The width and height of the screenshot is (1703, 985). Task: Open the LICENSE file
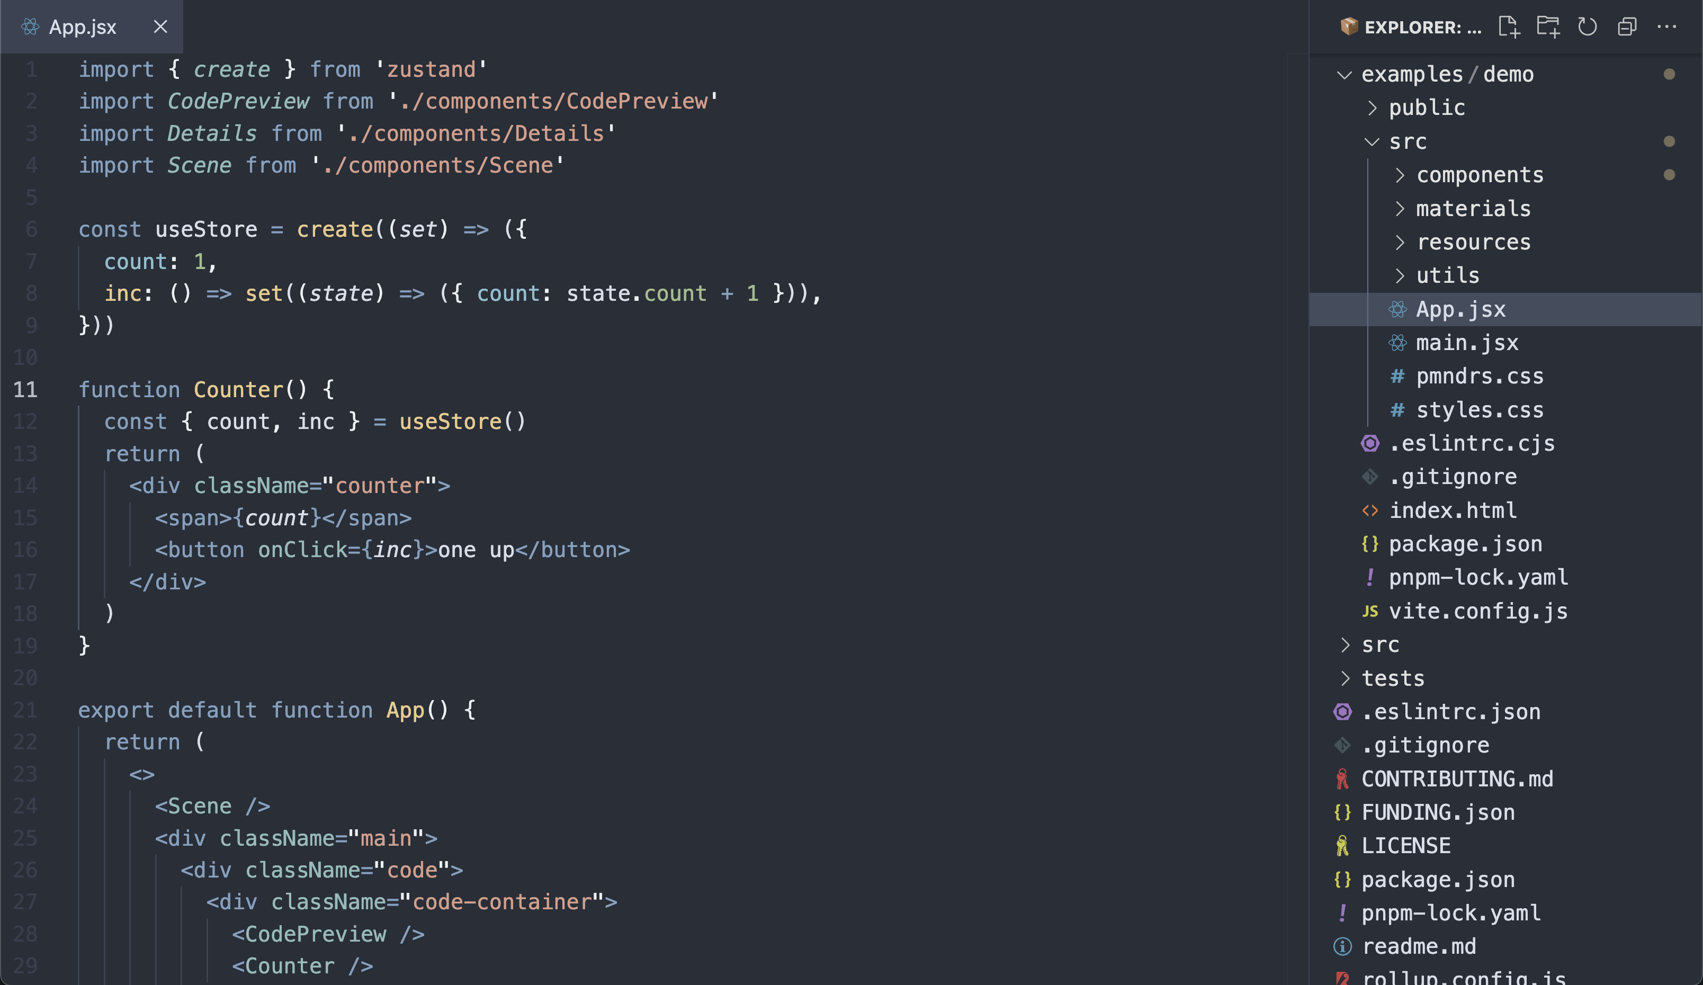point(1405,846)
